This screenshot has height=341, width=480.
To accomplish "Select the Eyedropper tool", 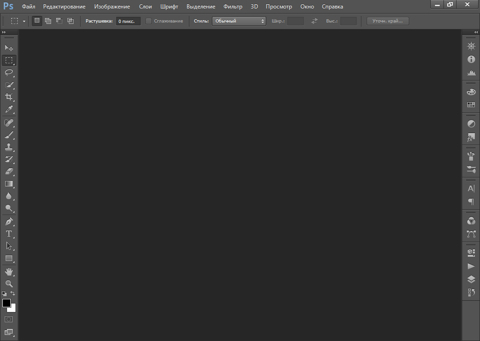I will (9, 110).
